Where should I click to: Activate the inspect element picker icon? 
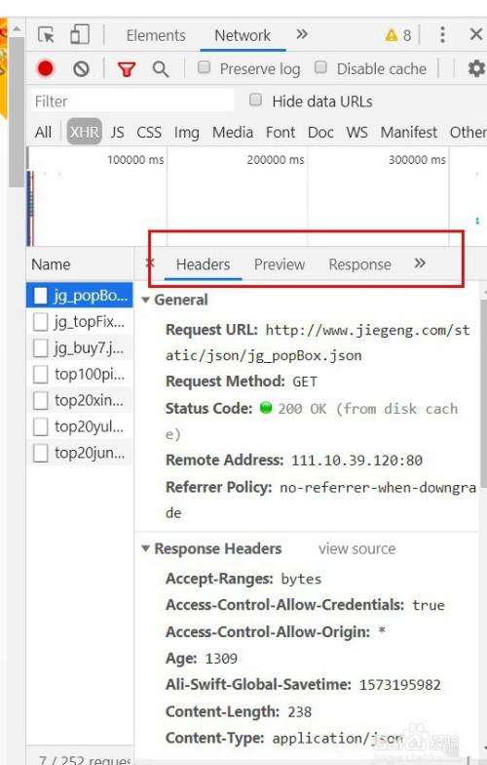[x=47, y=35]
